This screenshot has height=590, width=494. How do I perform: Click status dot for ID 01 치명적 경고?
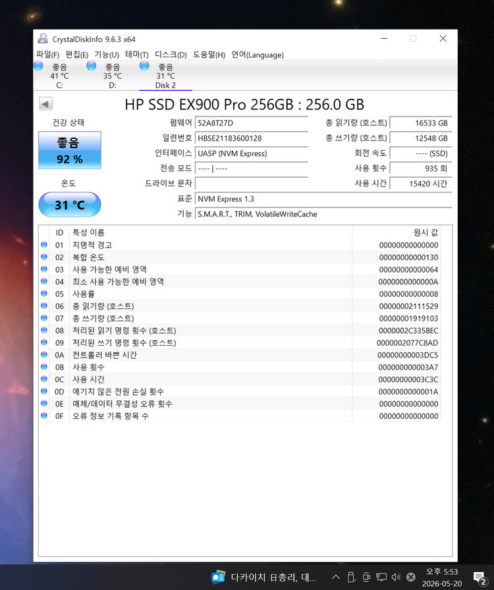(x=44, y=244)
